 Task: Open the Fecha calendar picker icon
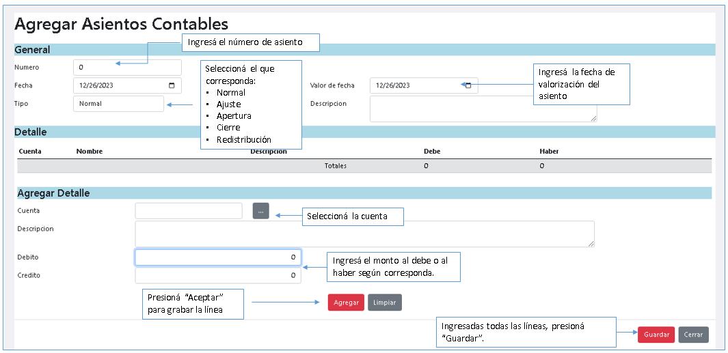(x=171, y=85)
